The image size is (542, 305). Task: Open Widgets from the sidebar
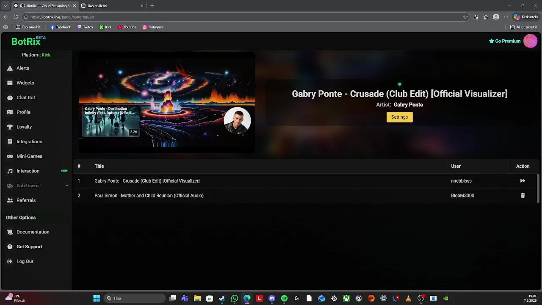(25, 83)
